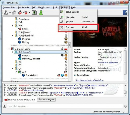The height and width of the screenshot is (115, 130).
Task: Click the Subscribe to all channels eye icon
Action: 34,13
